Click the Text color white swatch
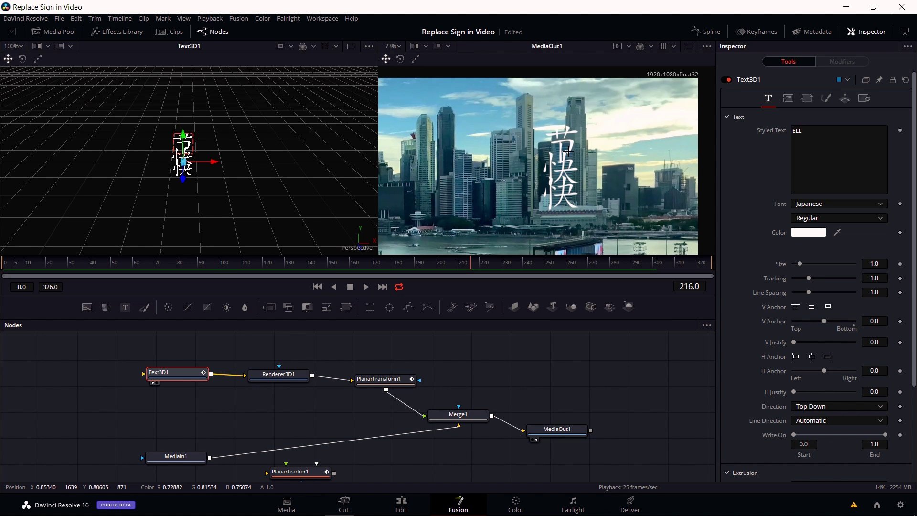Screen dimensions: 917x516 (810, 233)
